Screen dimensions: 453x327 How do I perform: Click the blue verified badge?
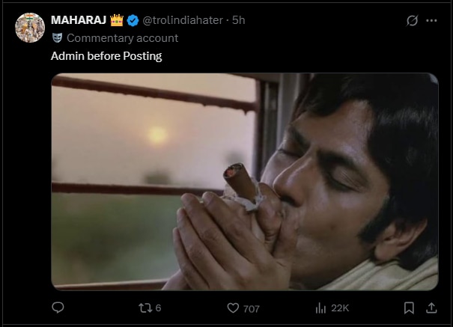(133, 20)
